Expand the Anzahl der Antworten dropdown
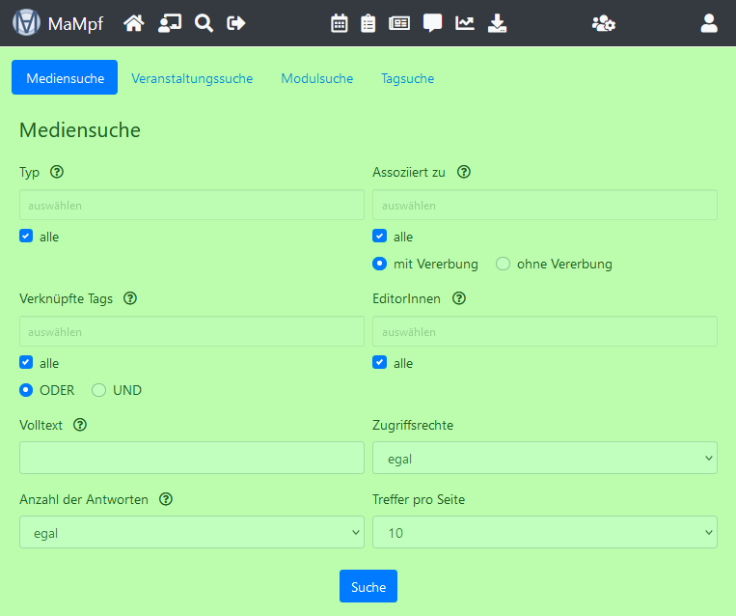This screenshot has width=736, height=616. coord(191,532)
